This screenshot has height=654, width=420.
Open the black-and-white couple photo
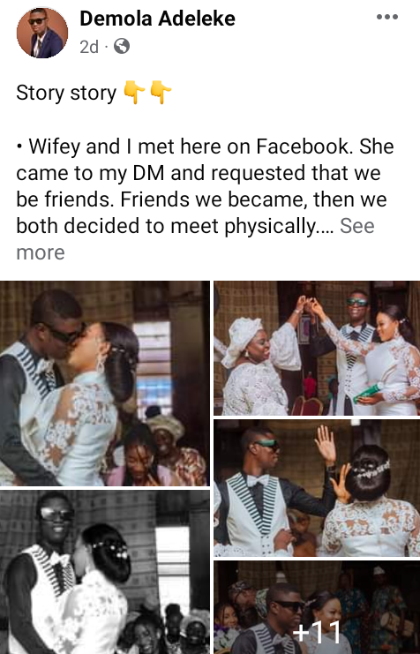pos(105,572)
